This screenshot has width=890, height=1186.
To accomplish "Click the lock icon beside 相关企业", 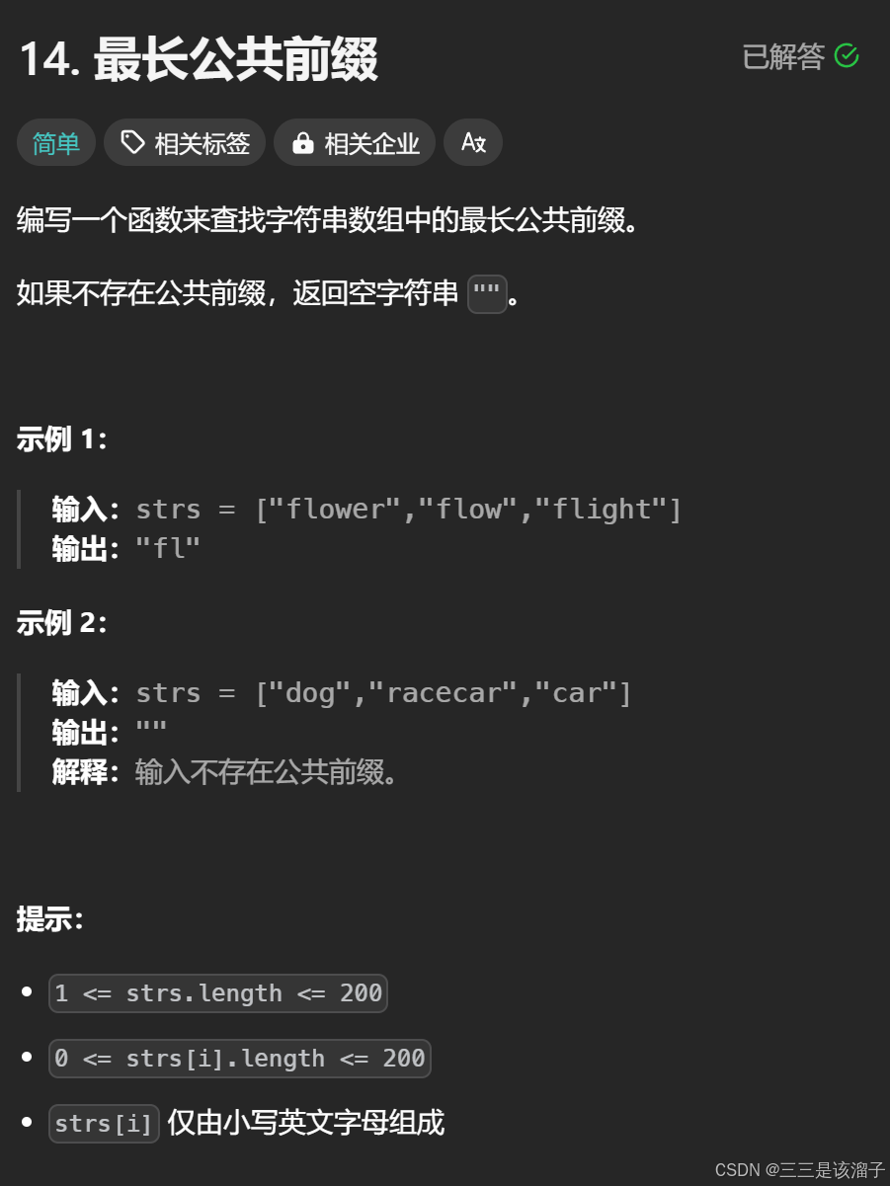I will coord(302,143).
